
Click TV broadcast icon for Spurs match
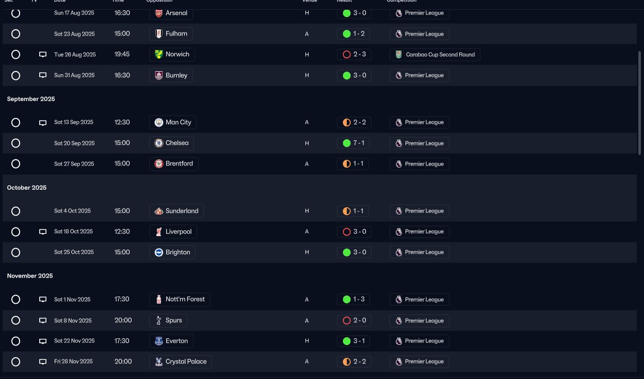pos(43,321)
